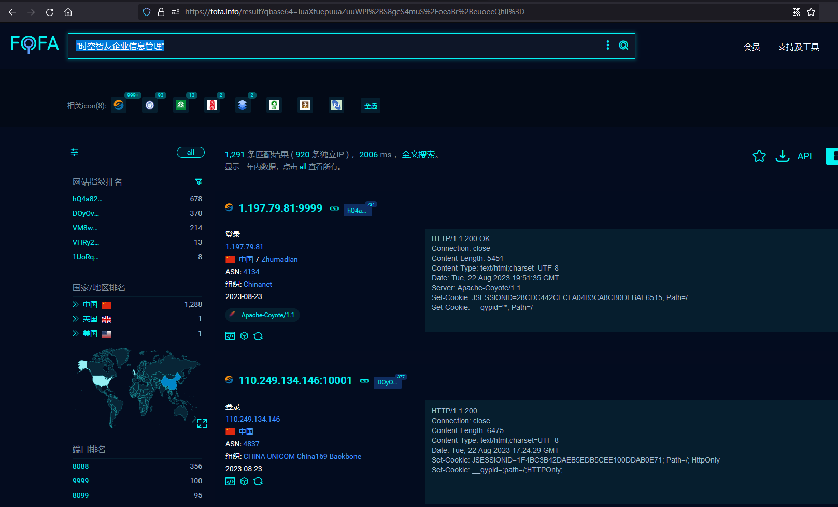Click the 全文搜索 link
The image size is (838, 507).
pos(418,154)
